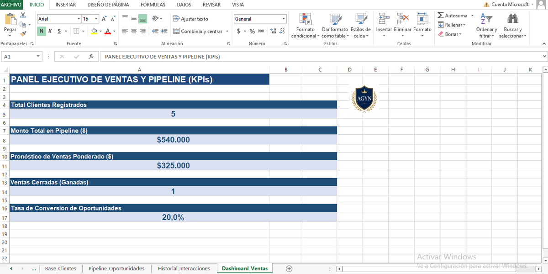This screenshot has width=548, height=274.
Task: Switch to the DATOS tab
Action: tap(184, 5)
